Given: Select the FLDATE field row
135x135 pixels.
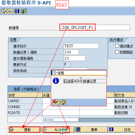Looking at the screenshot, I should click(25, 112).
